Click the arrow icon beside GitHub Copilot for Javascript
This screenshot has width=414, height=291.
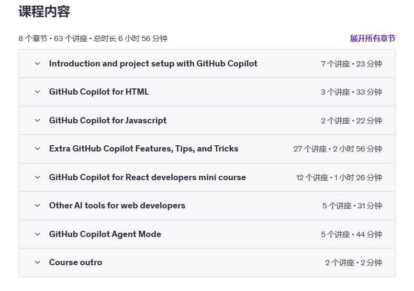(37, 120)
